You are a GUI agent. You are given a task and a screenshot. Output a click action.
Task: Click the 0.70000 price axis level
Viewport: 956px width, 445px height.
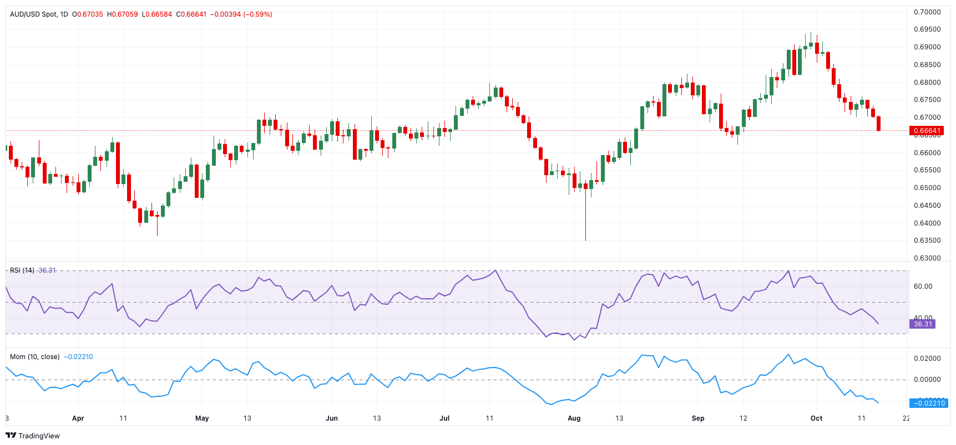(927, 12)
